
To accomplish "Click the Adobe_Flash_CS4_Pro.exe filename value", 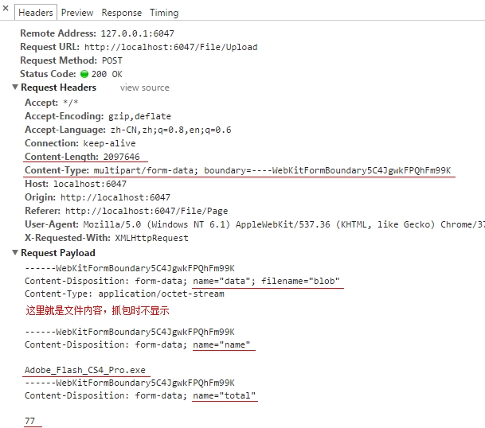I will [x=85, y=370].
